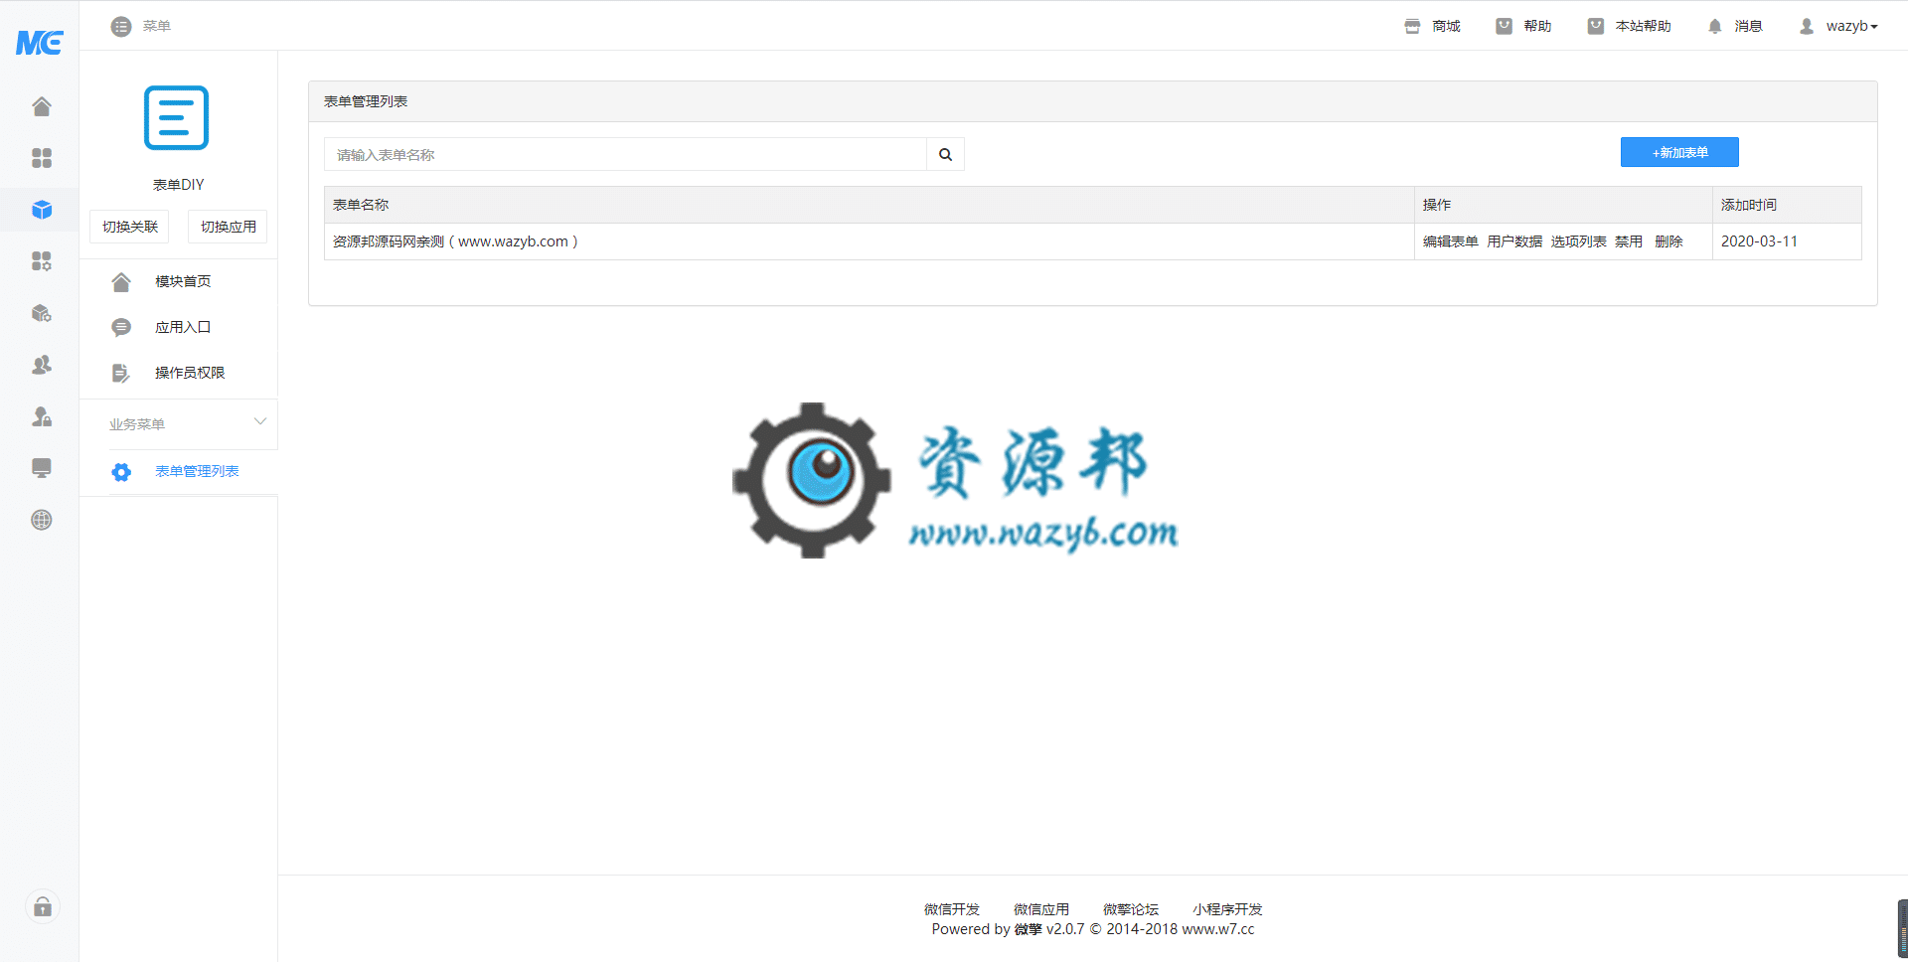Click the 切换关联 button
The height and width of the screenshot is (962, 1908).
point(130,227)
